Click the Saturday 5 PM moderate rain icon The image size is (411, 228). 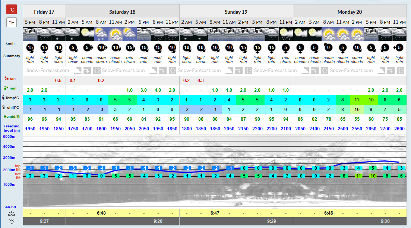143,34
